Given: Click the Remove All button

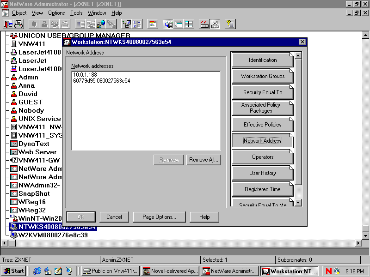Looking at the screenshot, I should coord(203,160).
